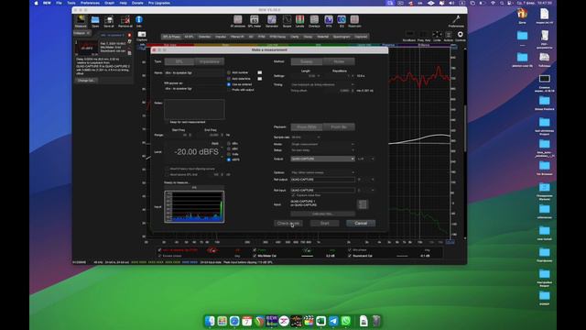Select the Impedance measurement type button
Image resolution: width=586 pixels, height=330 pixels.
click(210, 61)
